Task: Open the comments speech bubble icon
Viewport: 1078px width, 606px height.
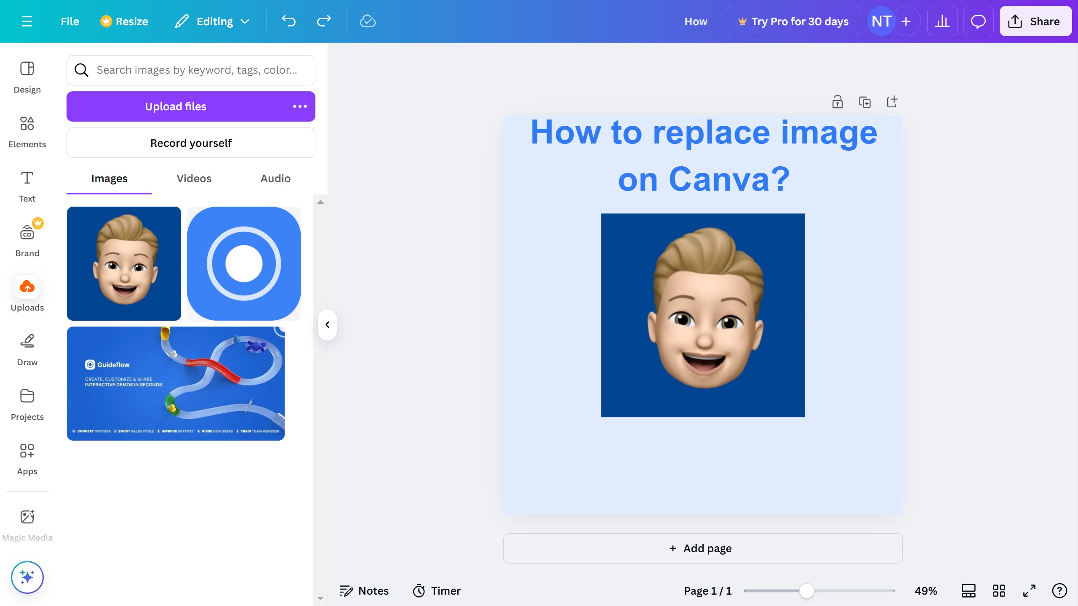Action: tap(978, 21)
